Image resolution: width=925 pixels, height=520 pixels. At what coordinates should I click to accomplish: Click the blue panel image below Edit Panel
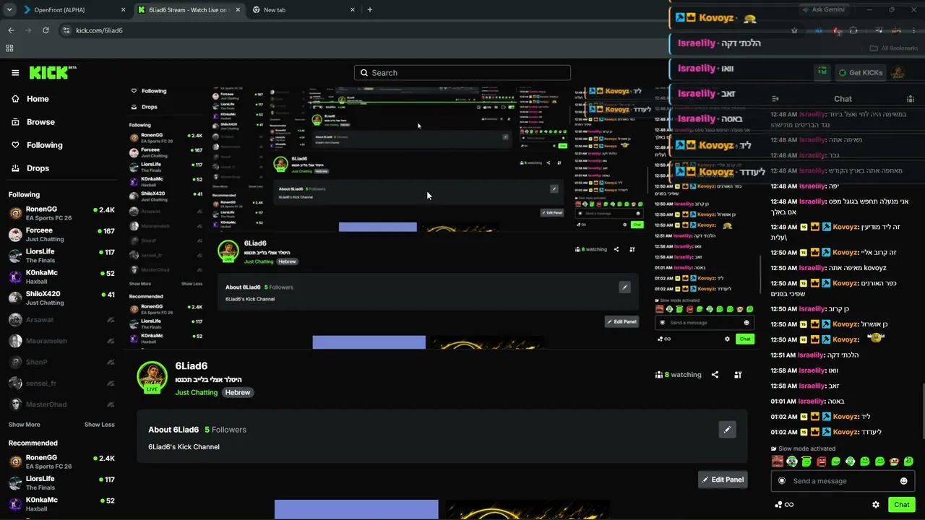[x=356, y=509]
